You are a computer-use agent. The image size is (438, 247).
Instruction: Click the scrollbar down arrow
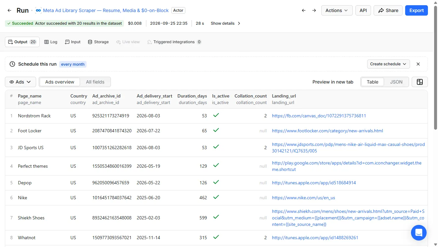pyautogui.click(x=436, y=244)
